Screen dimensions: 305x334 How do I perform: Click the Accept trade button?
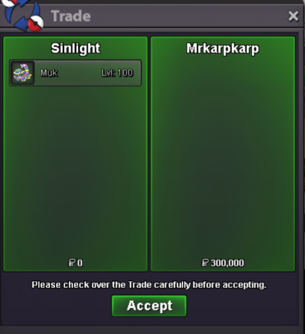coord(149,305)
